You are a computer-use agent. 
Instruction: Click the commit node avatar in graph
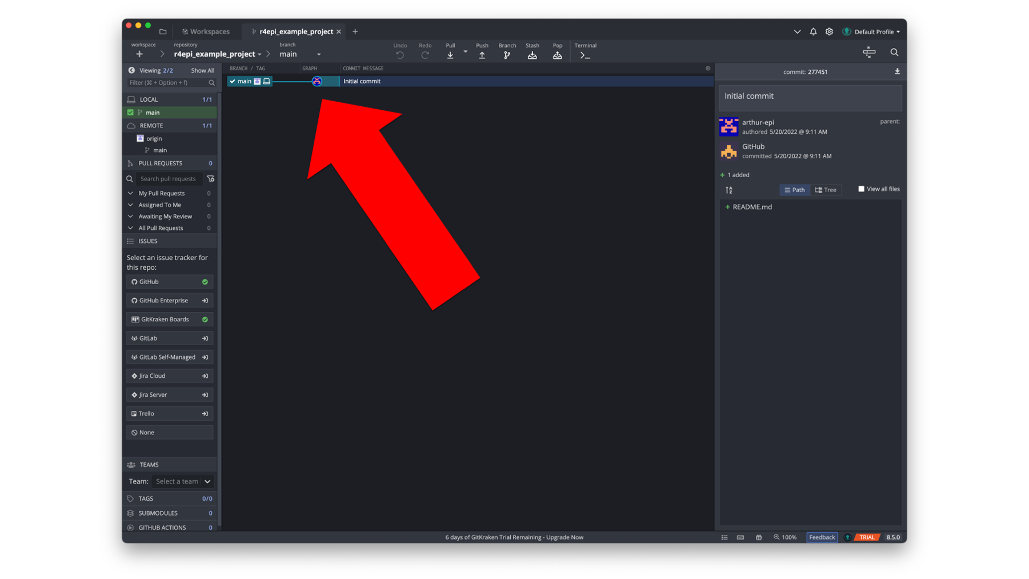pyautogui.click(x=317, y=81)
